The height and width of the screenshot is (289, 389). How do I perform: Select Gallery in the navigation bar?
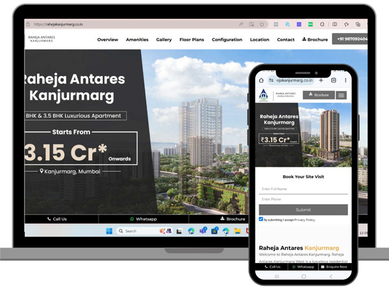(x=164, y=40)
